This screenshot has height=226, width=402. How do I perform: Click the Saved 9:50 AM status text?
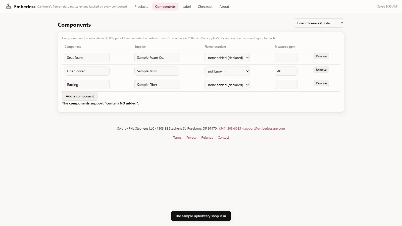(x=387, y=7)
